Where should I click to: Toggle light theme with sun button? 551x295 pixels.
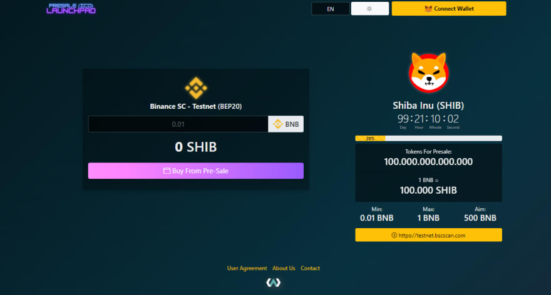(x=369, y=9)
